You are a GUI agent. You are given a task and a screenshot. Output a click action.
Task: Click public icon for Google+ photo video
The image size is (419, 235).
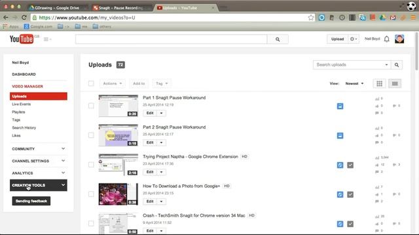click(x=340, y=195)
